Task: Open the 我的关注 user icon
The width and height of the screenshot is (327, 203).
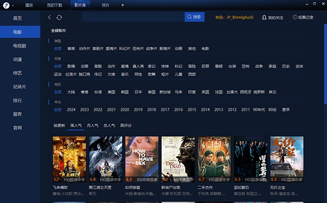Action: (264, 17)
